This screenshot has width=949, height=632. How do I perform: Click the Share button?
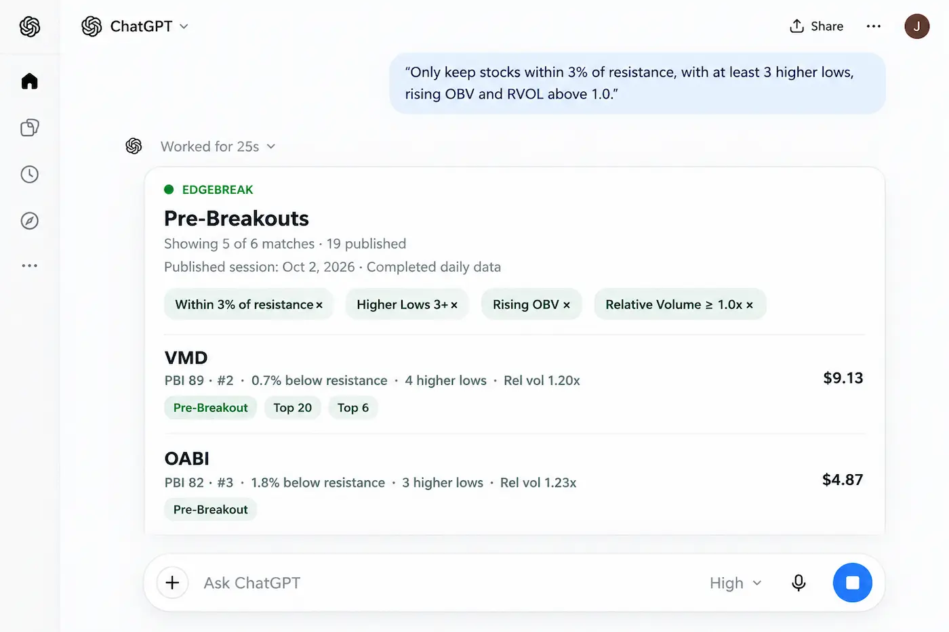point(816,26)
